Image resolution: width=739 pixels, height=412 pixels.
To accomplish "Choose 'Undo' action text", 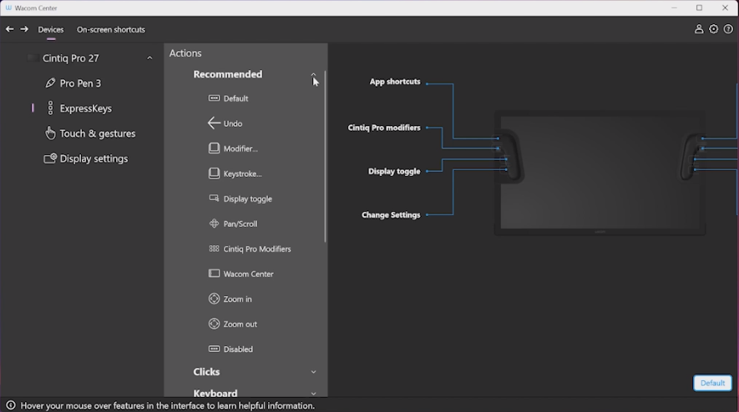I will point(233,123).
